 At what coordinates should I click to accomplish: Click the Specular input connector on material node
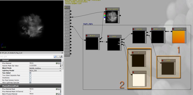(x=71, y=20)
